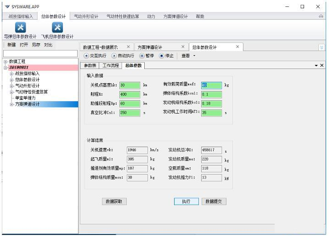The height and width of the screenshot is (240, 333).
Task: Open the tab list dropdown at right
Action: (322, 47)
